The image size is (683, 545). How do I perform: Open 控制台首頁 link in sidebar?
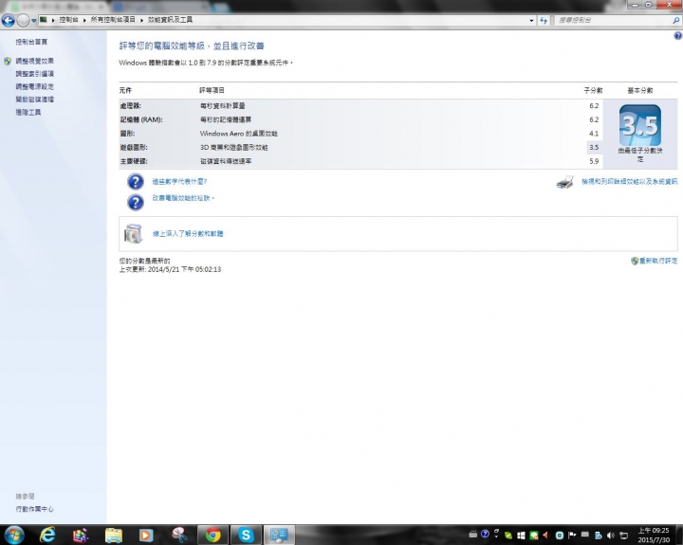coord(31,42)
